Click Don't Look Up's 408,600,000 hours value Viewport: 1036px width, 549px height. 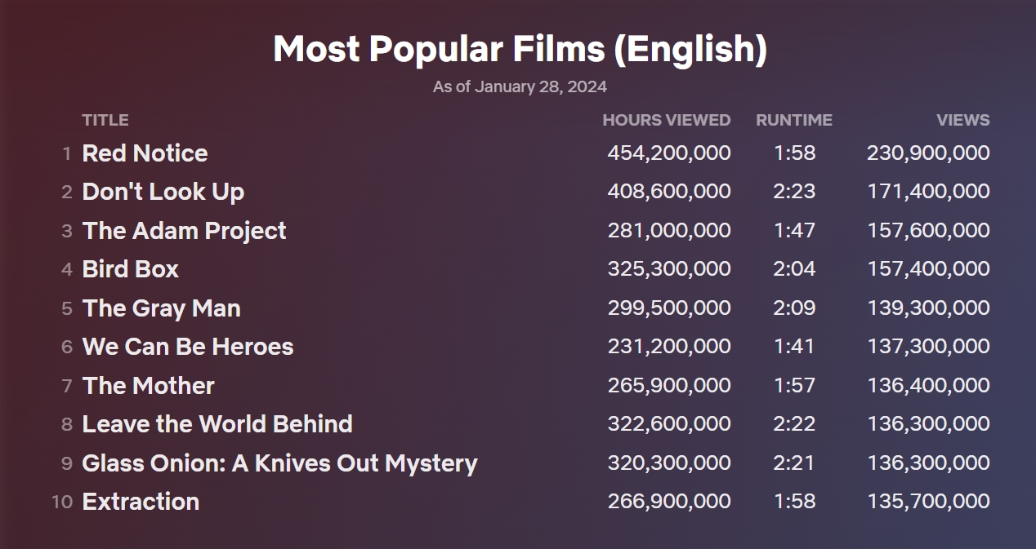[x=668, y=192]
